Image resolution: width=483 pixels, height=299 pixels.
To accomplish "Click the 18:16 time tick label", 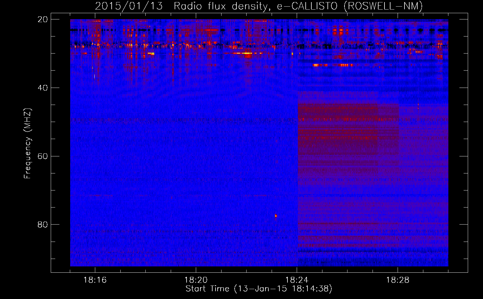I will tap(95, 280).
